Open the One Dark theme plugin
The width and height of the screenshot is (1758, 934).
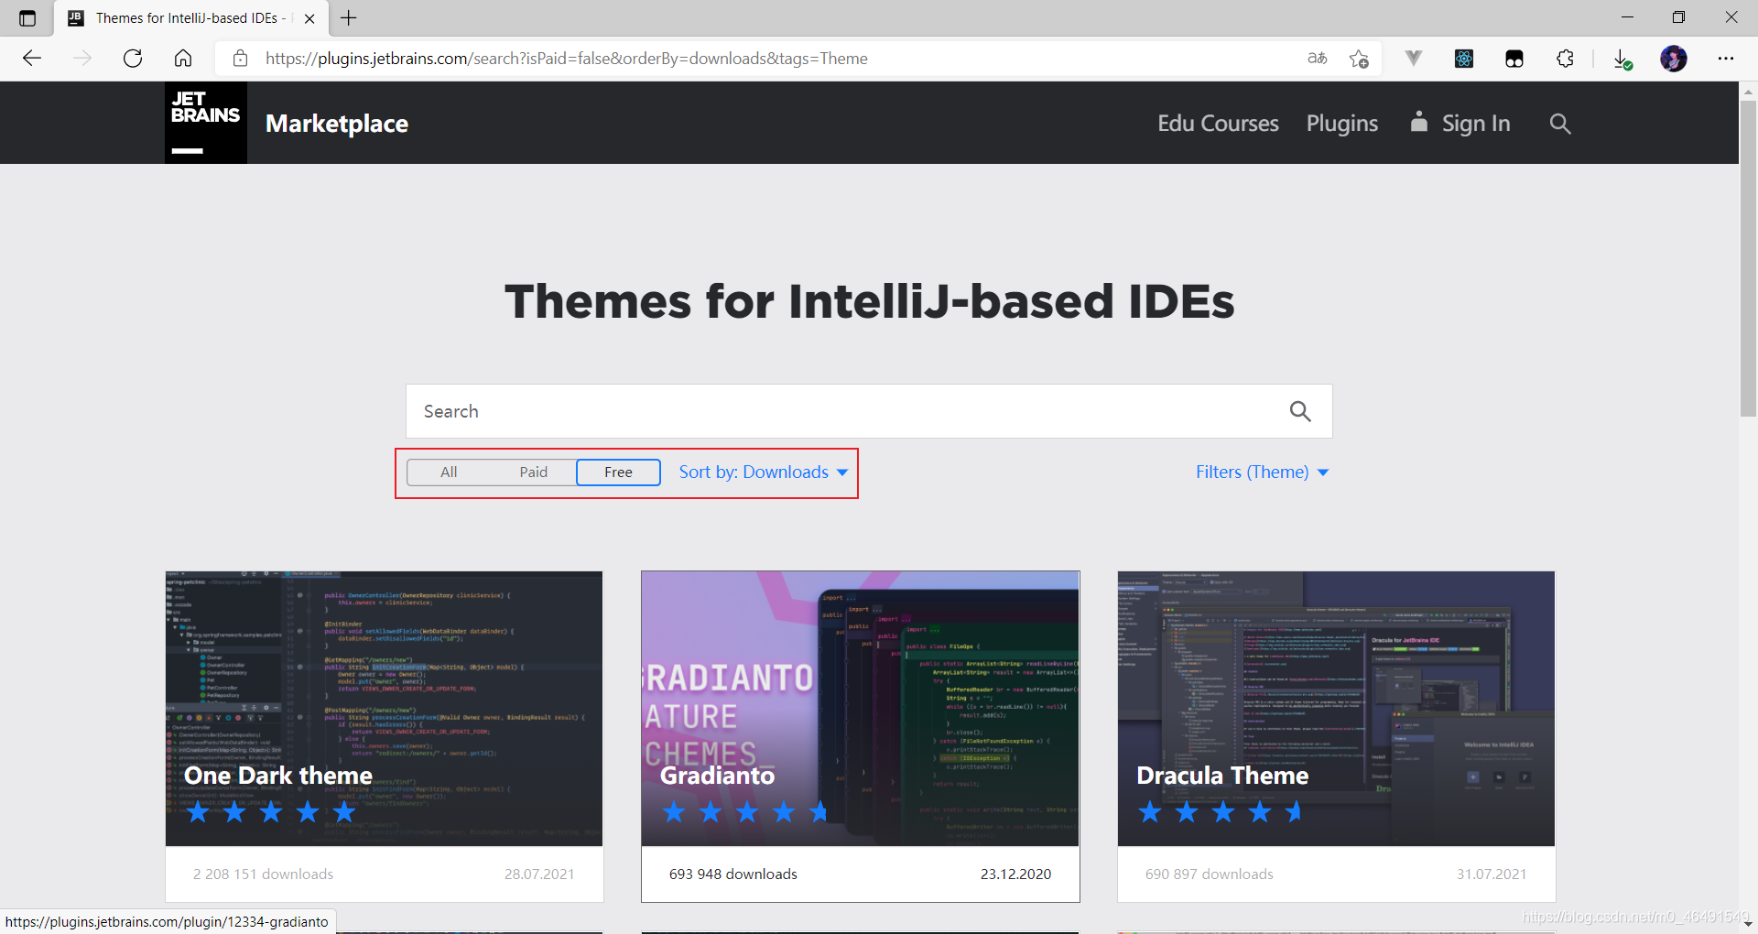coord(278,776)
